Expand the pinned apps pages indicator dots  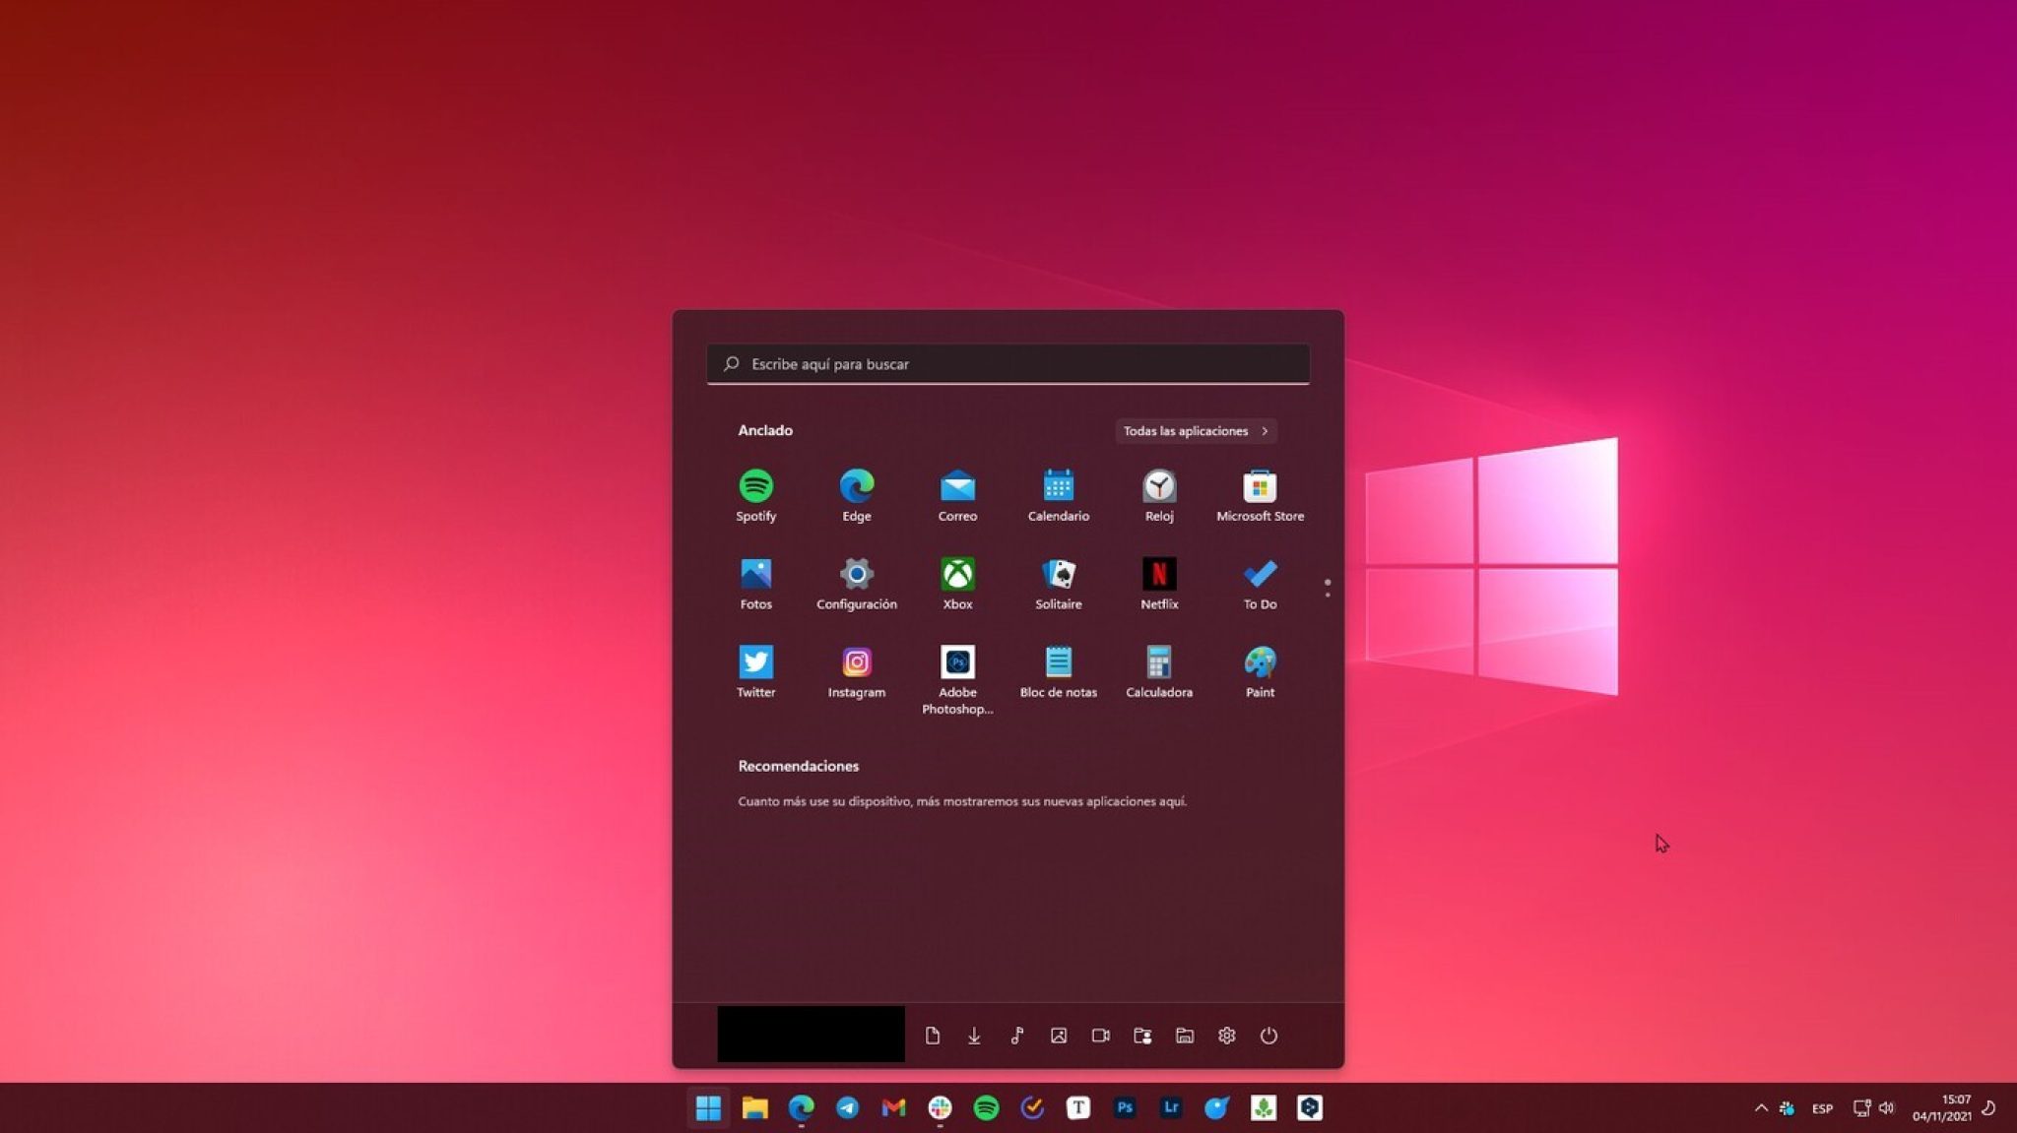coord(1328,586)
